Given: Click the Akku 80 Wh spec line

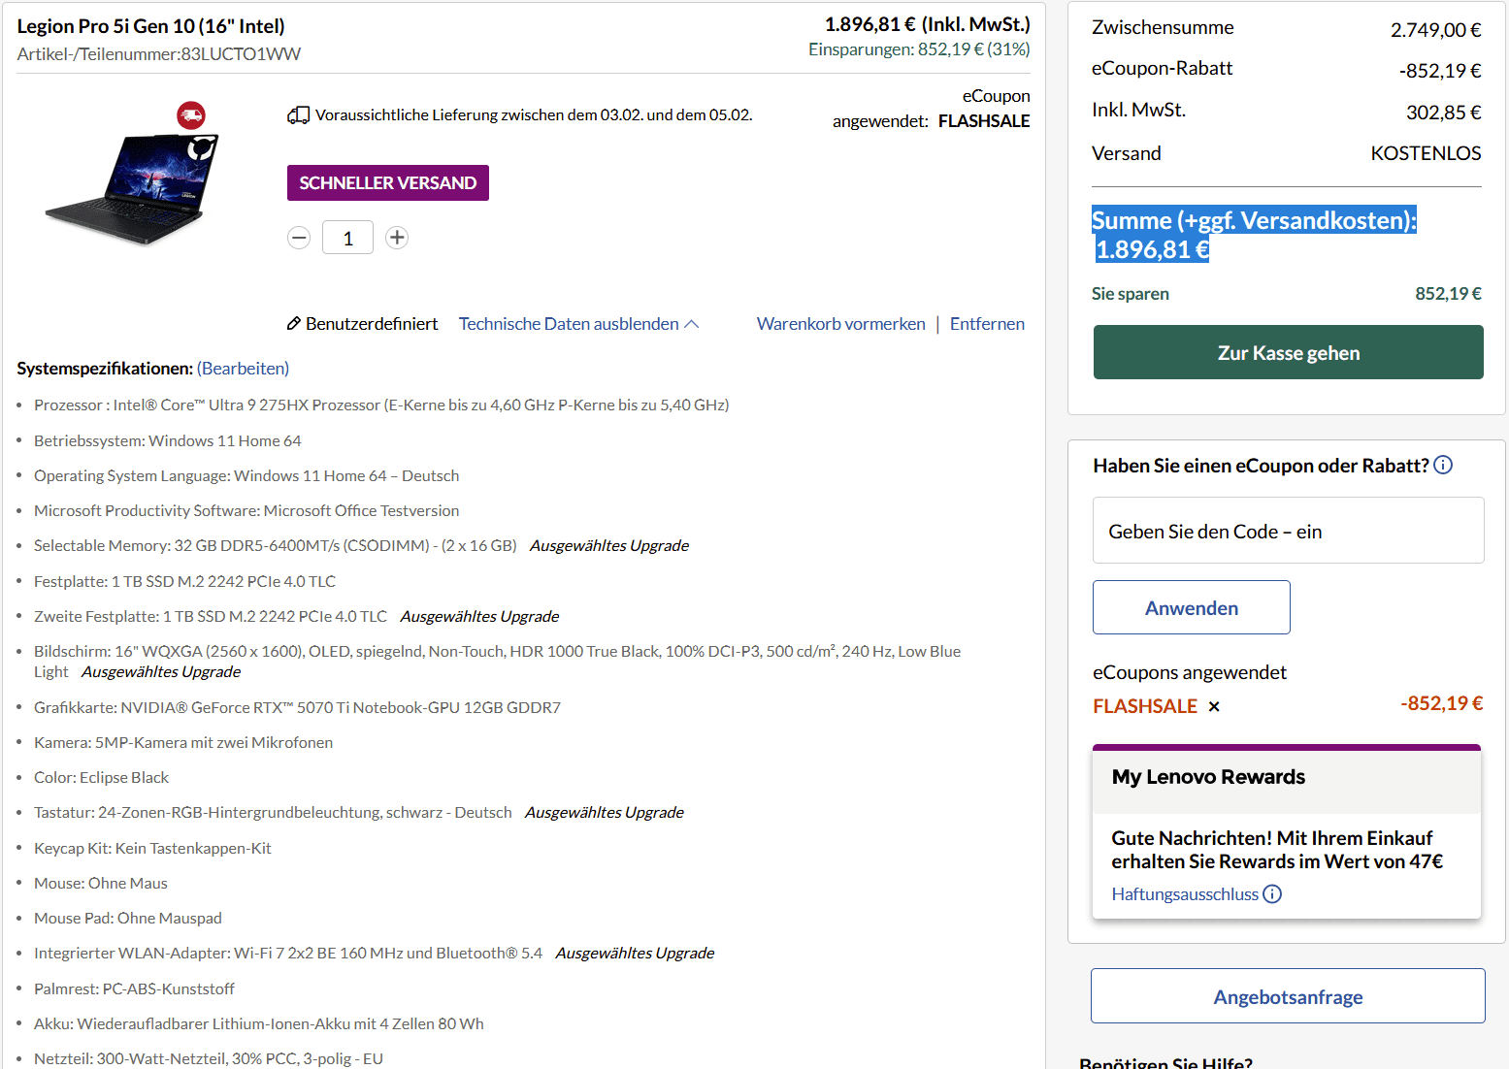Looking at the screenshot, I should (259, 1024).
